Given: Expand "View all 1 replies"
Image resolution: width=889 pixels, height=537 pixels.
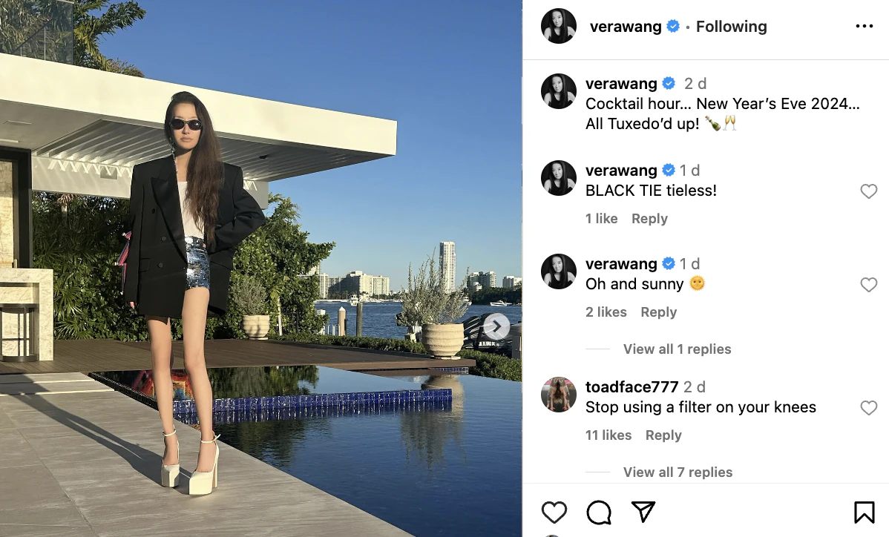Looking at the screenshot, I should pos(677,349).
